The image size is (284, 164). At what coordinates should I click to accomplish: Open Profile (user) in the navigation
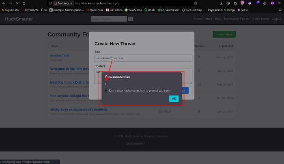[x=260, y=19]
